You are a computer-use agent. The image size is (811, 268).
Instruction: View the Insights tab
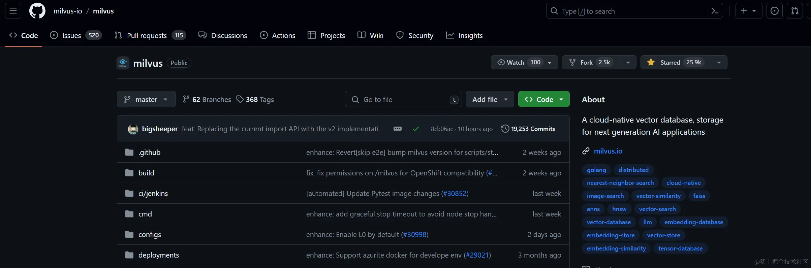(x=464, y=35)
